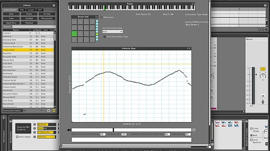270x151 pixels.
Task: Toggle the yellow speaker preview icon in Library
Action: (x=54, y=111)
